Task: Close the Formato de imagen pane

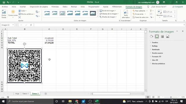Action: click(183, 31)
